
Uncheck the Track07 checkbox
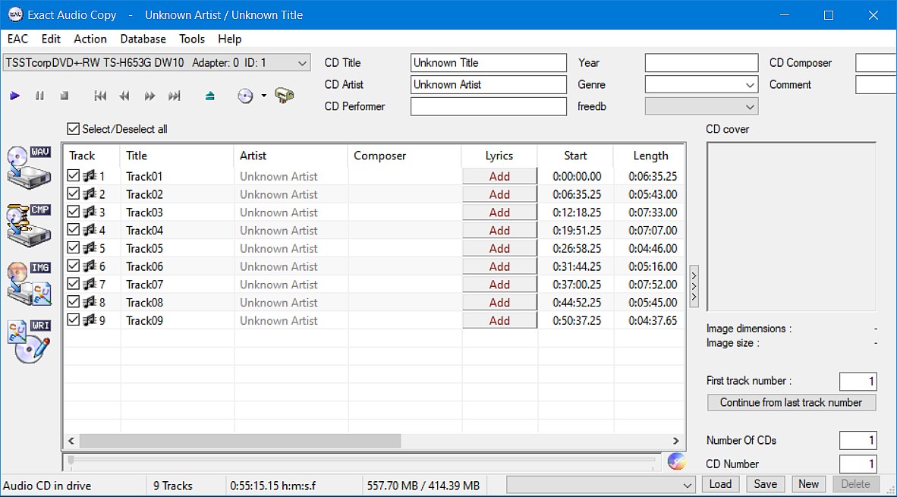pos(73,284)
